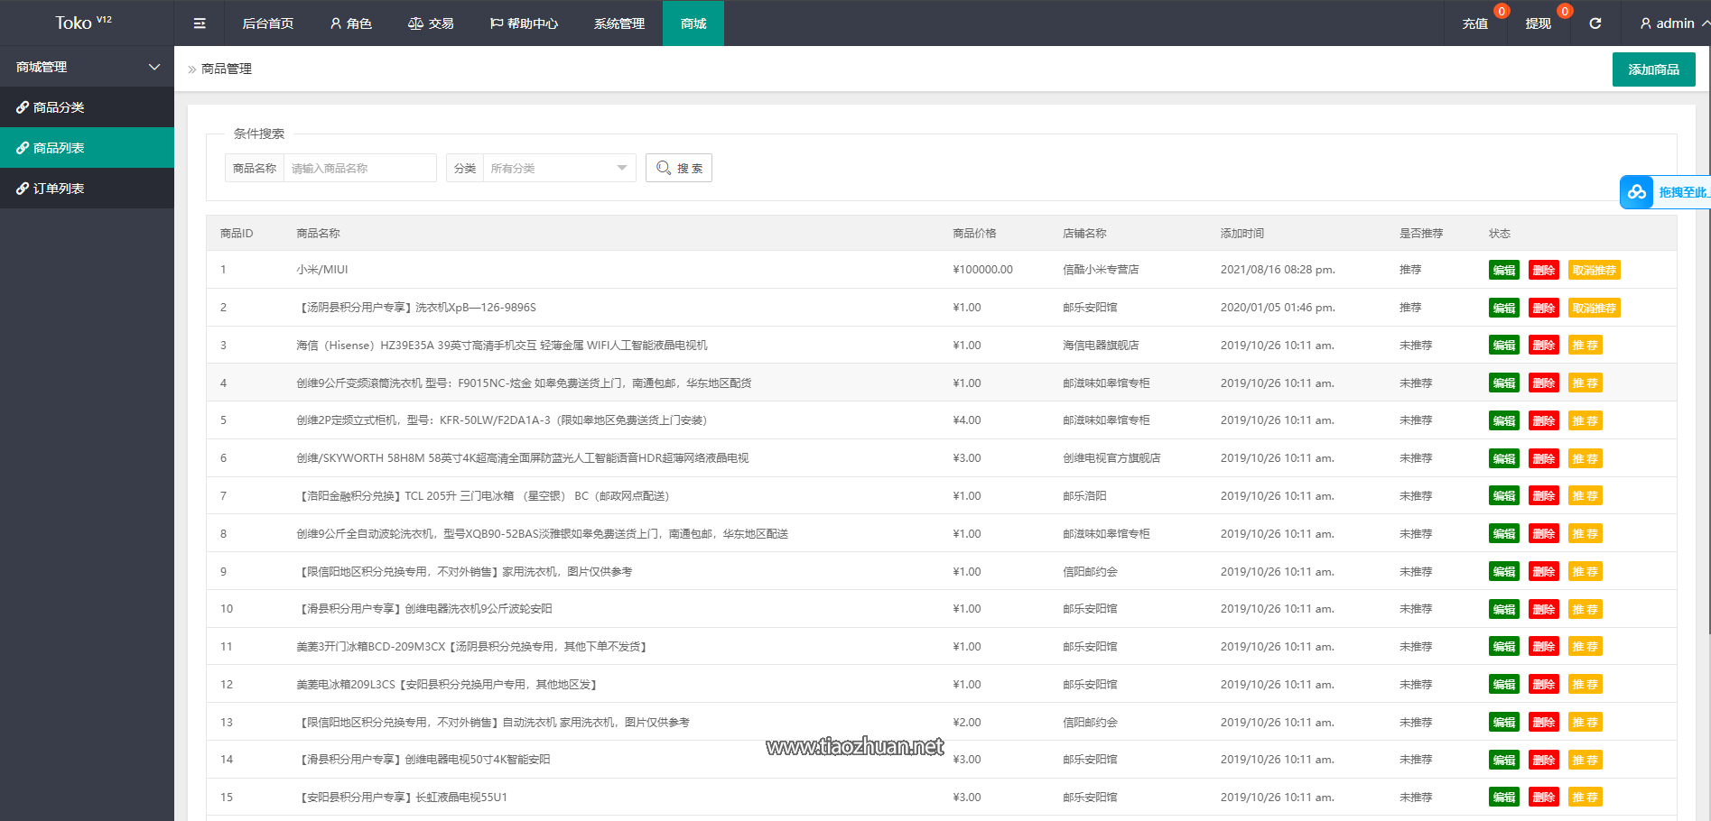Cancel recommendation for product ID 2

(1594, 309)
